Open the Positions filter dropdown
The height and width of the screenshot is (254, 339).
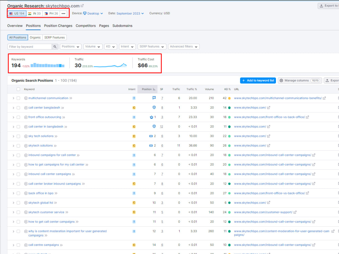pyautogui.click(x=71, y=47)
